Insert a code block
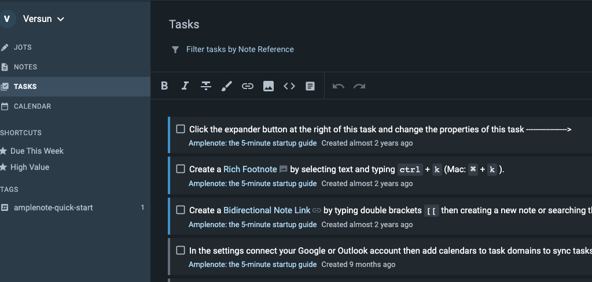The image size is (592, 282). (x=289, y=86)
